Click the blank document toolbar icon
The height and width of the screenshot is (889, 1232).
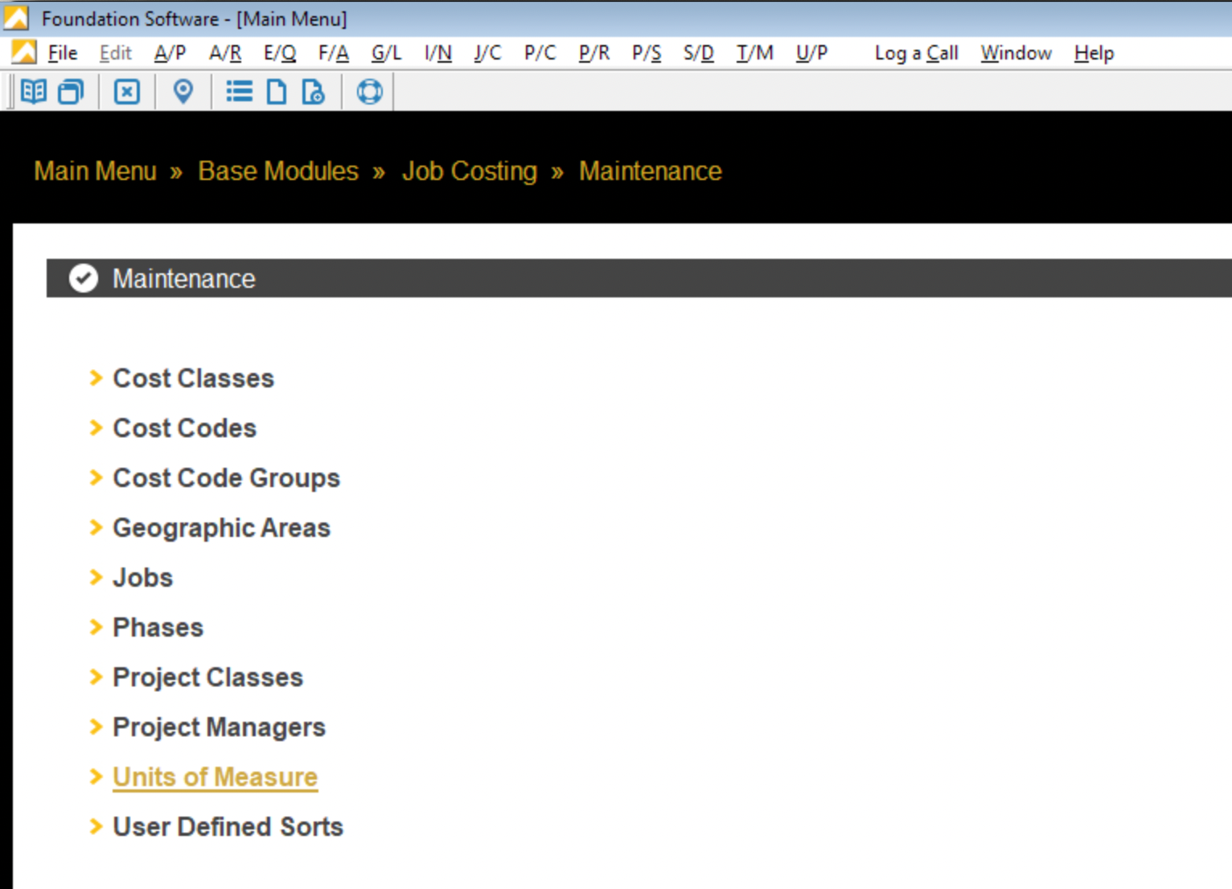point(277,92)
